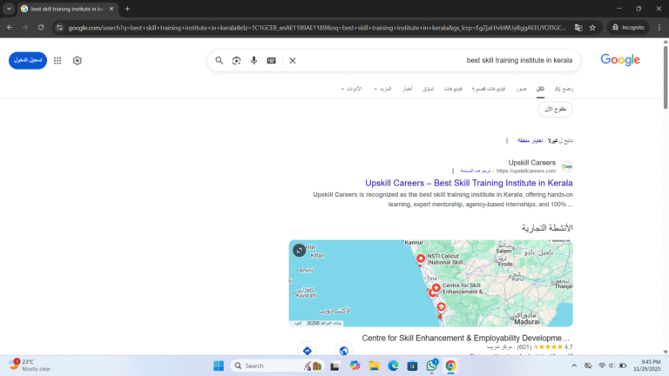Reload the current page
669x376 pixels.
coord(41,27)
